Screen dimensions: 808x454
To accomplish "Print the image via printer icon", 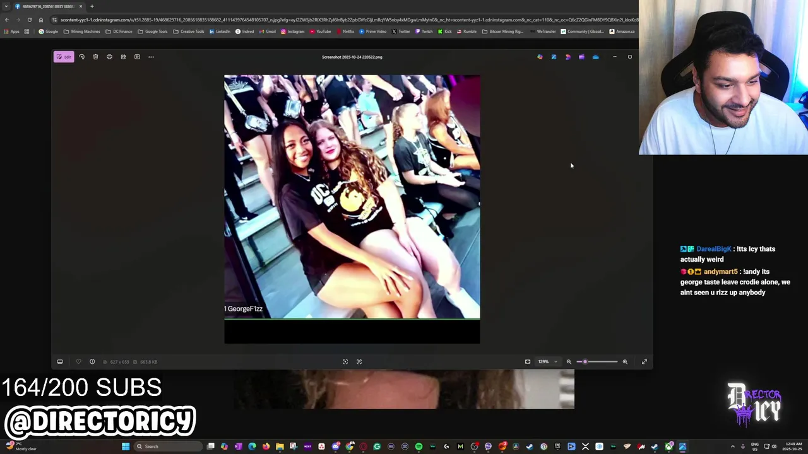I will pyautogui.click(x=109, y=57).
